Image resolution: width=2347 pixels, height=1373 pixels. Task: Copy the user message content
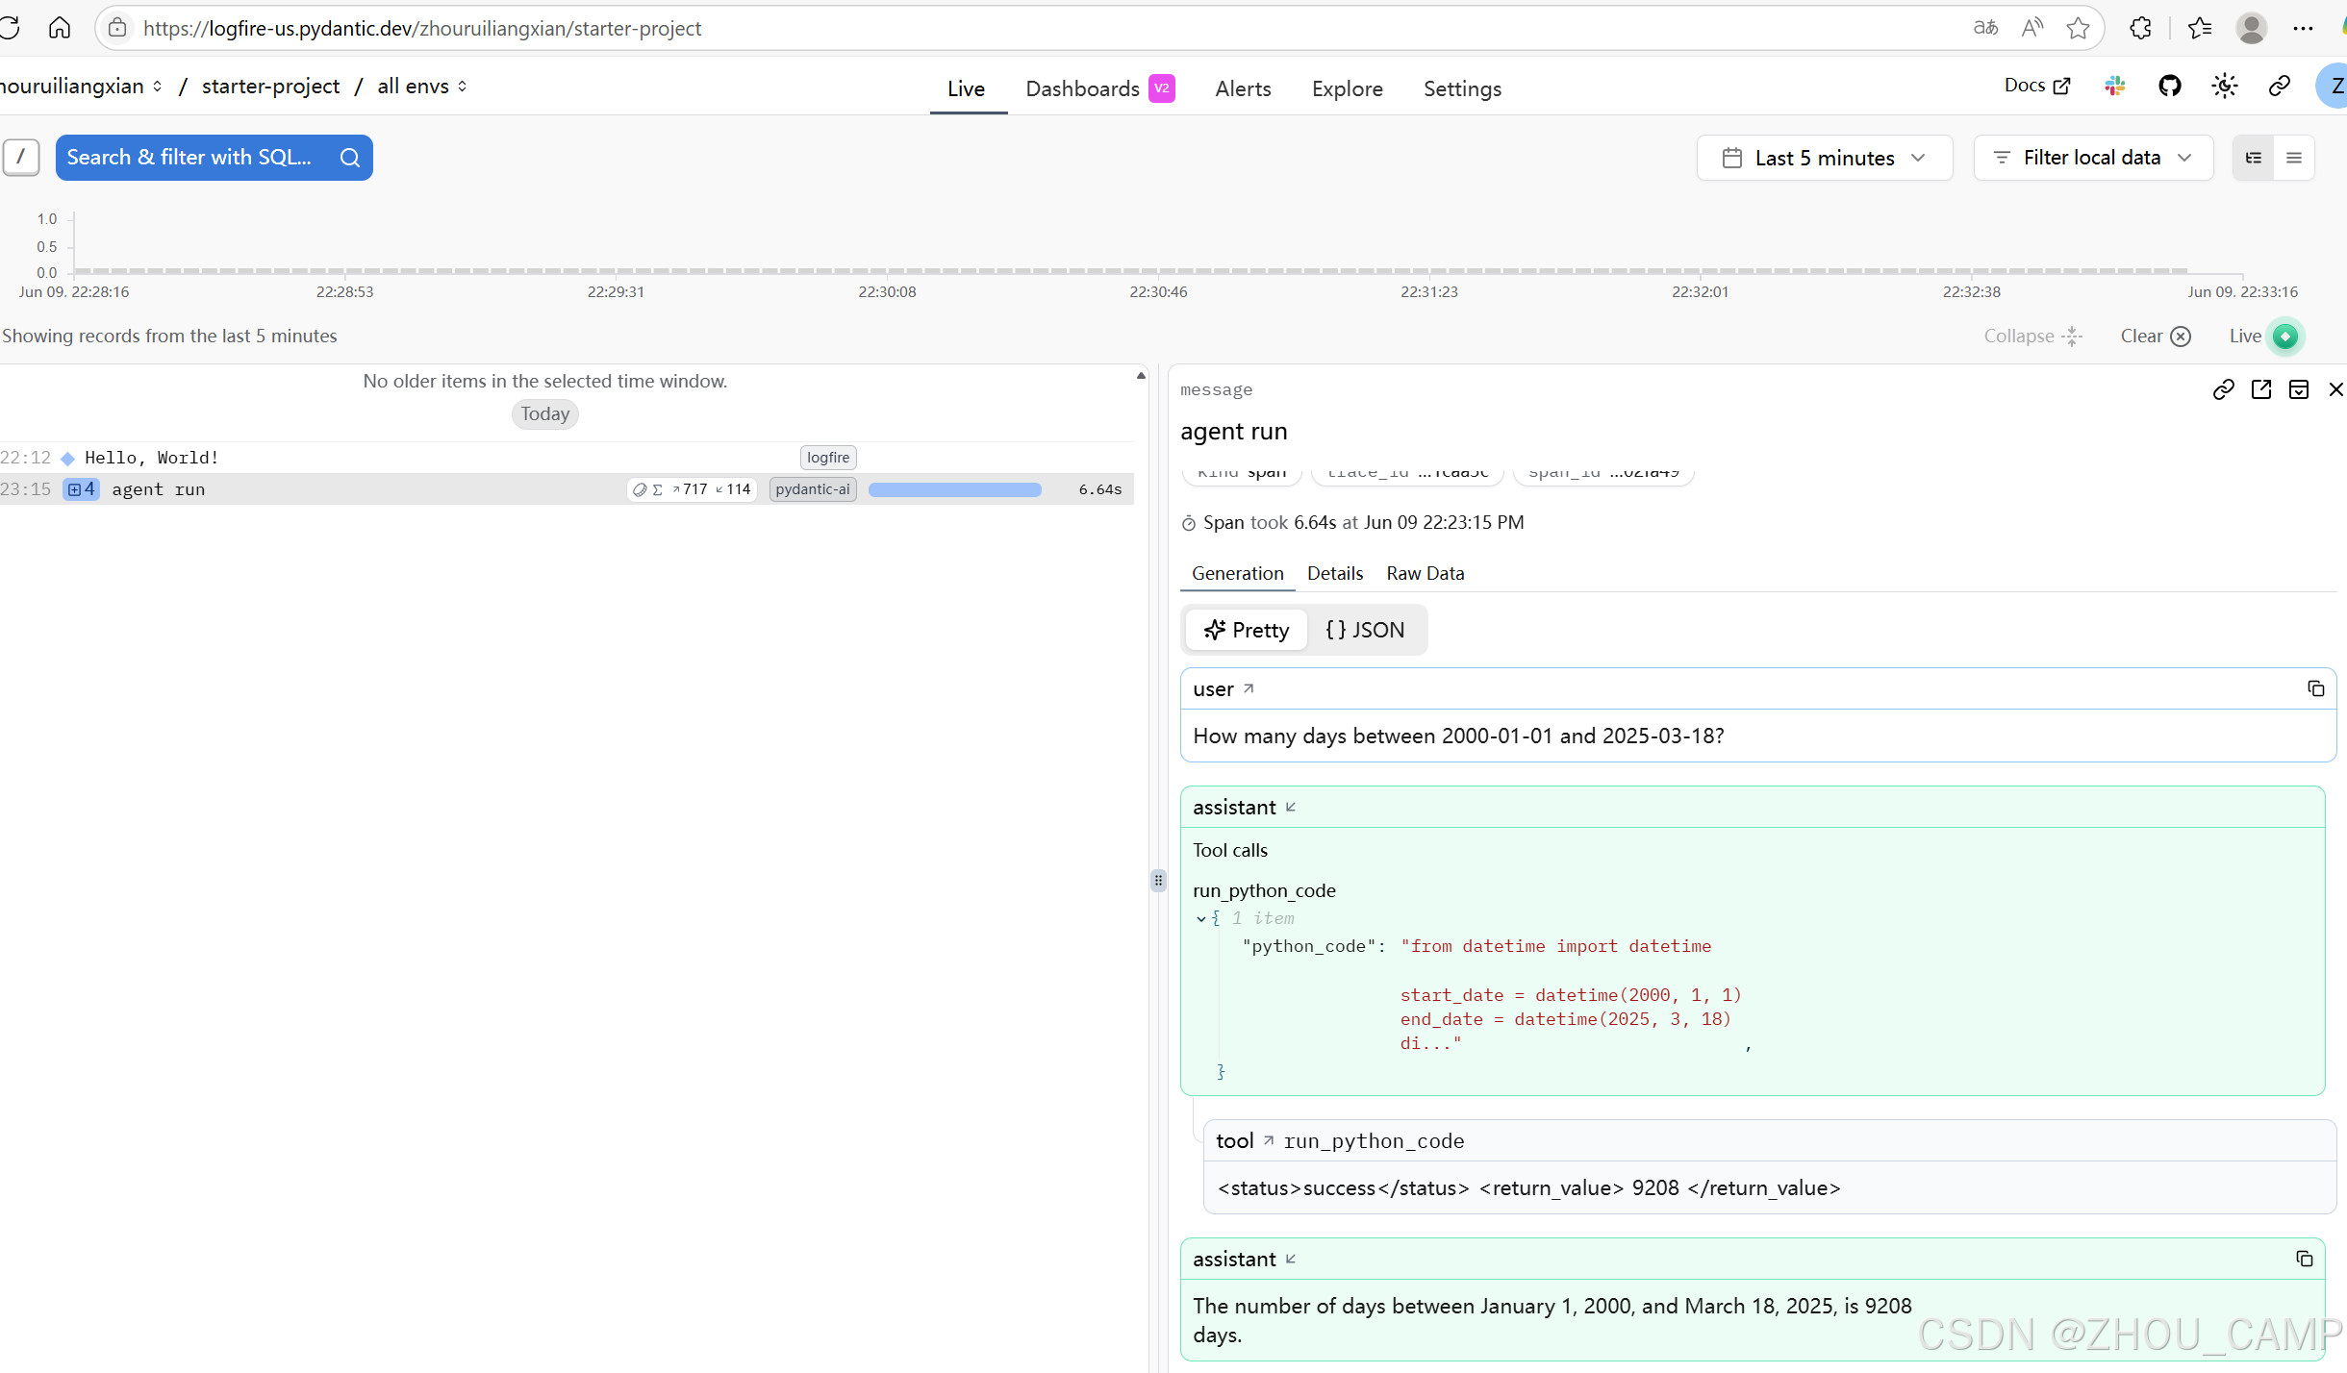coord(2315,688)
